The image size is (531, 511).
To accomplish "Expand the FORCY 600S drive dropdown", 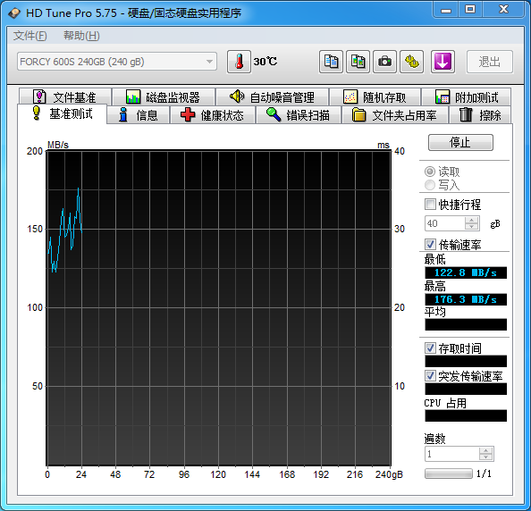I will (x=117, y=62).
